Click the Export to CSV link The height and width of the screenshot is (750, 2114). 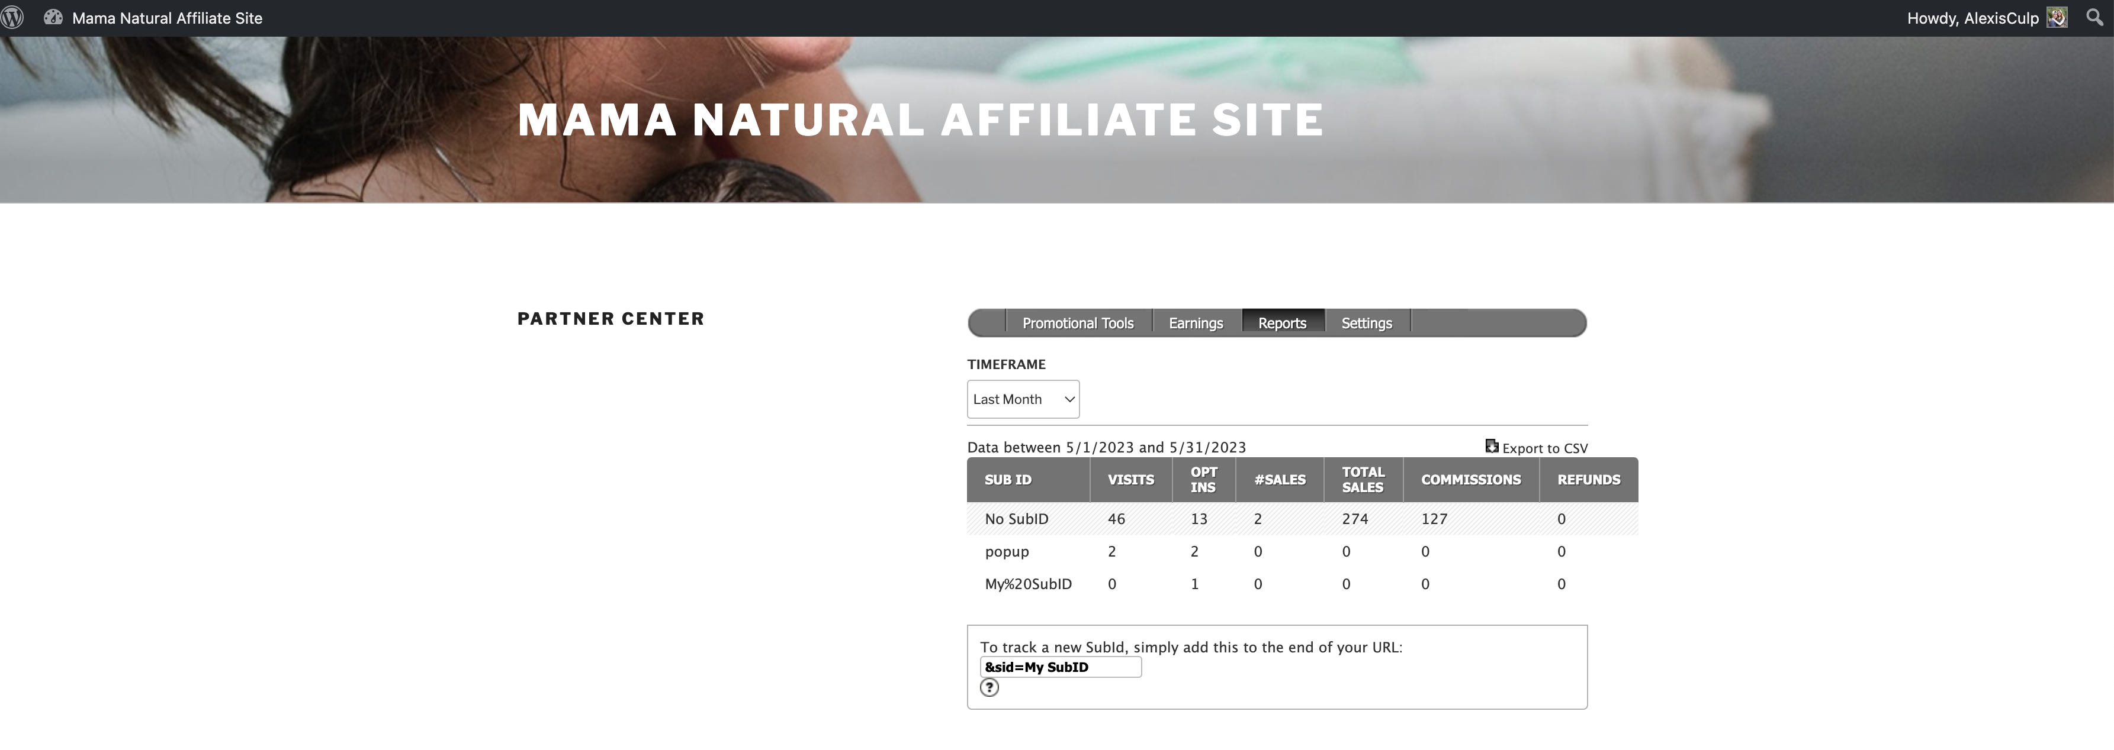1544,448
